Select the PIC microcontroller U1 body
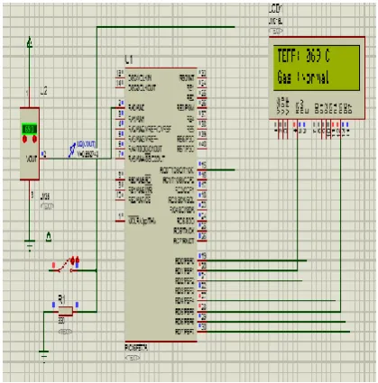This screenshot has height=383, width=378. click(x=161, y=205)
